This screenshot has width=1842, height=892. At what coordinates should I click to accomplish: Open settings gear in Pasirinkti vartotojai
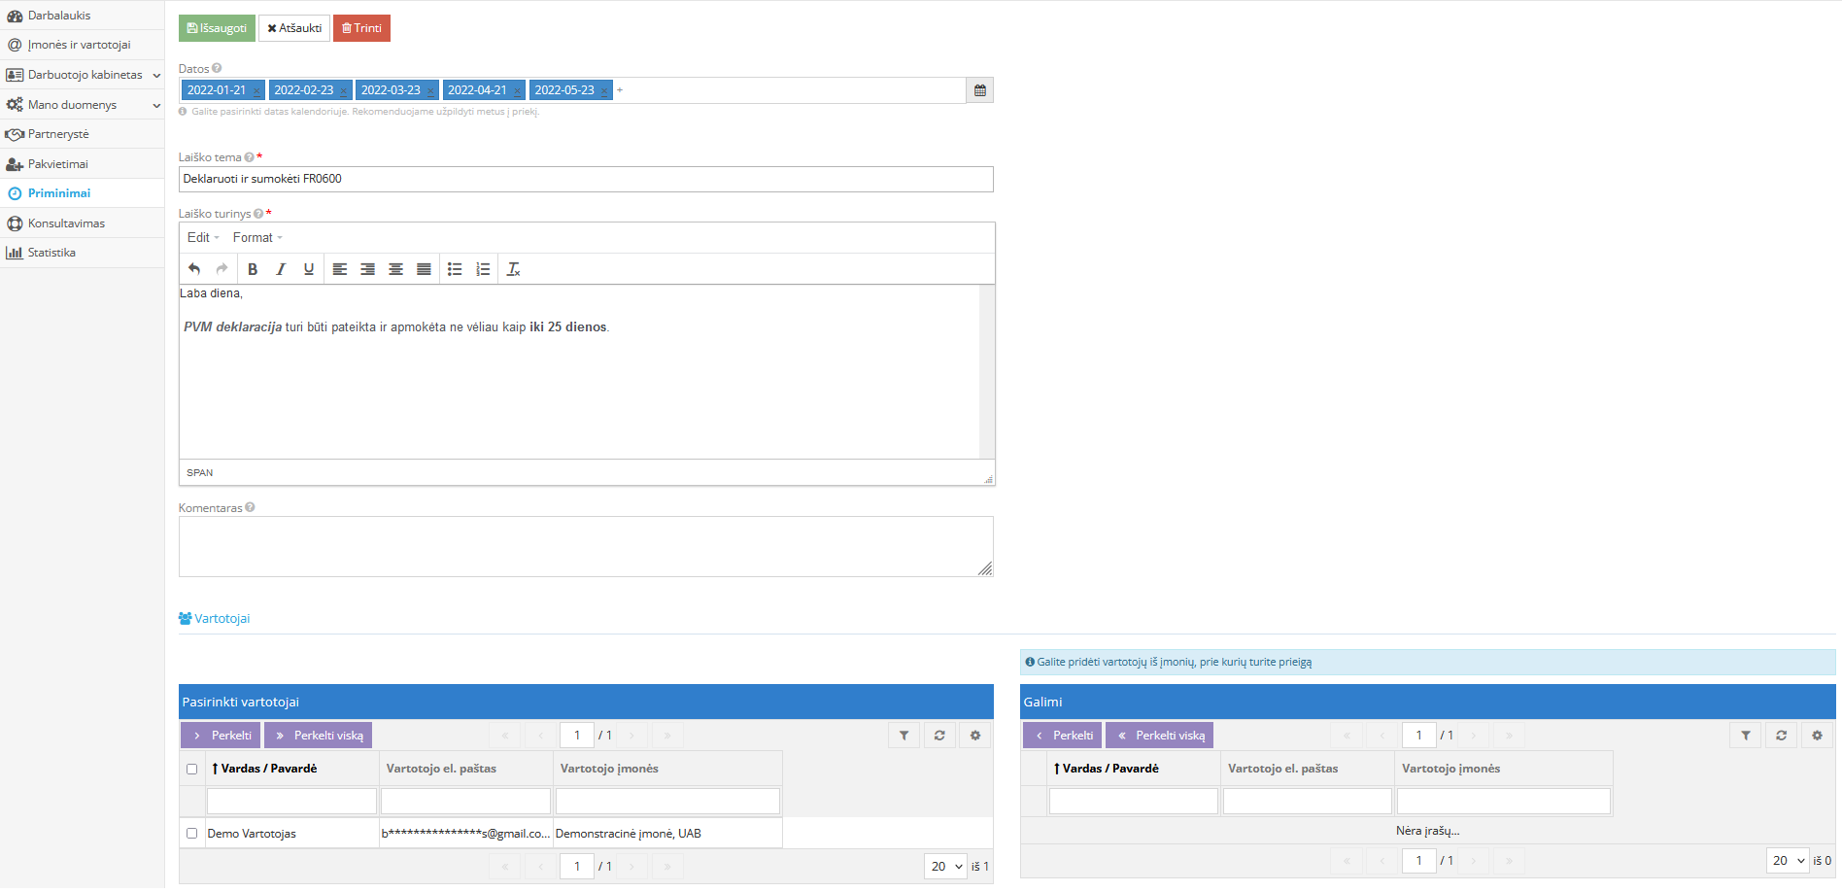[x=975, y=736]
